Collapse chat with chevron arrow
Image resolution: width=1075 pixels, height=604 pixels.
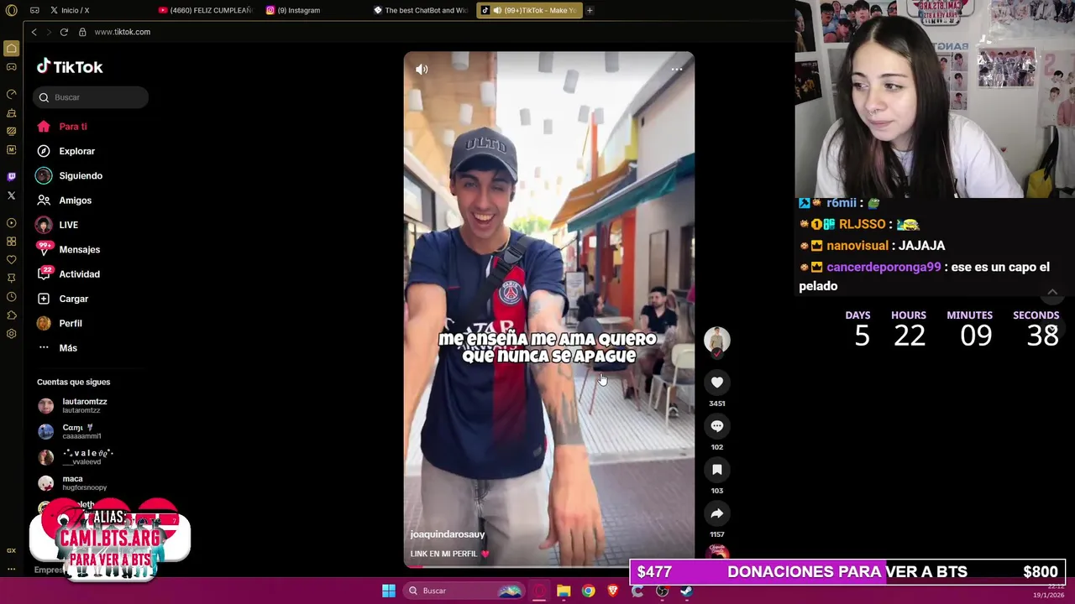[1052, 292]
